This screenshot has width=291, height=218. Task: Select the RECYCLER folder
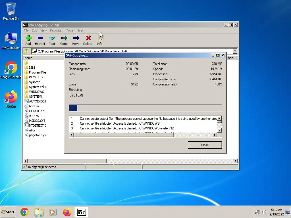(x=36, y=77)
